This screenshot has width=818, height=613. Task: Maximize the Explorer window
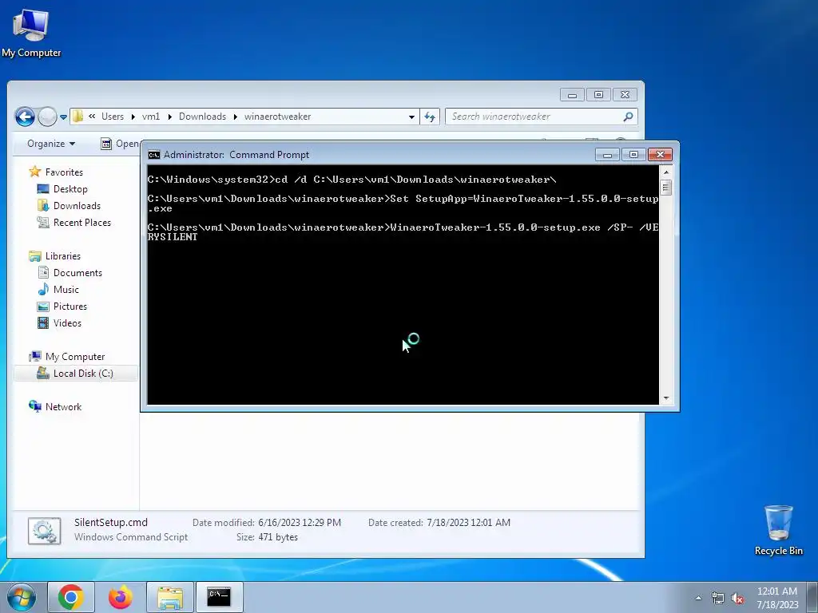pyautogui.click(x=598, y=94)
